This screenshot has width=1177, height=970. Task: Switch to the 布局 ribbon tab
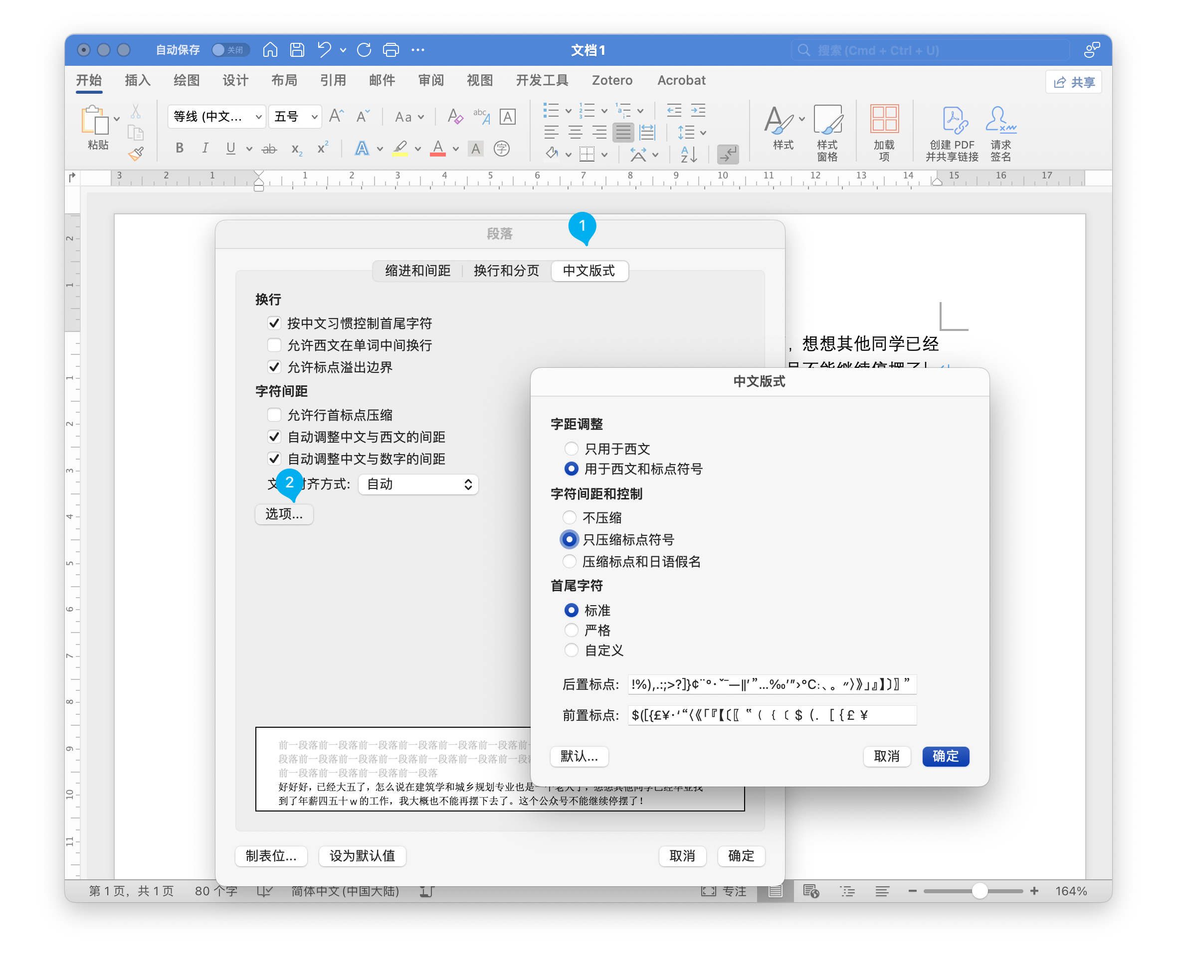284,80
